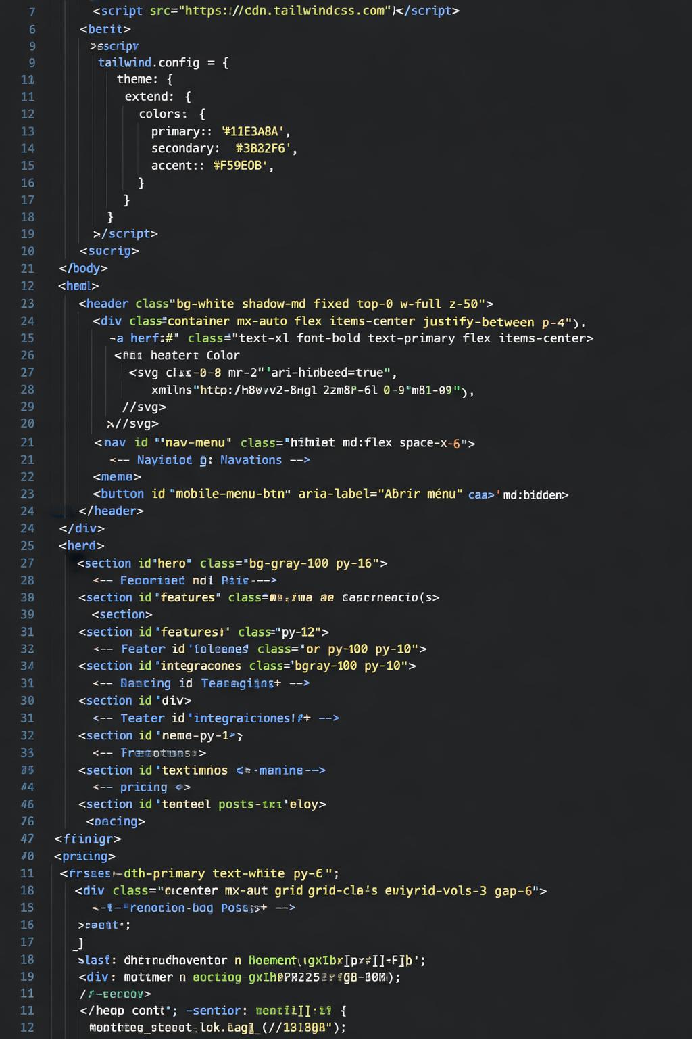Screen dimensions: 692x1039
Task: Click section id 'textimnos' line
Action: (201, 770)
